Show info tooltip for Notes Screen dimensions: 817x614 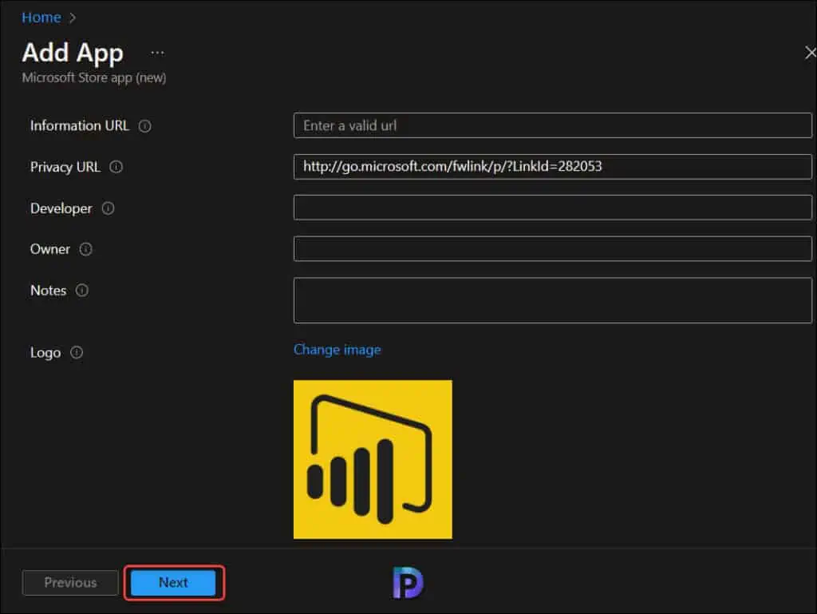point(82,291)
